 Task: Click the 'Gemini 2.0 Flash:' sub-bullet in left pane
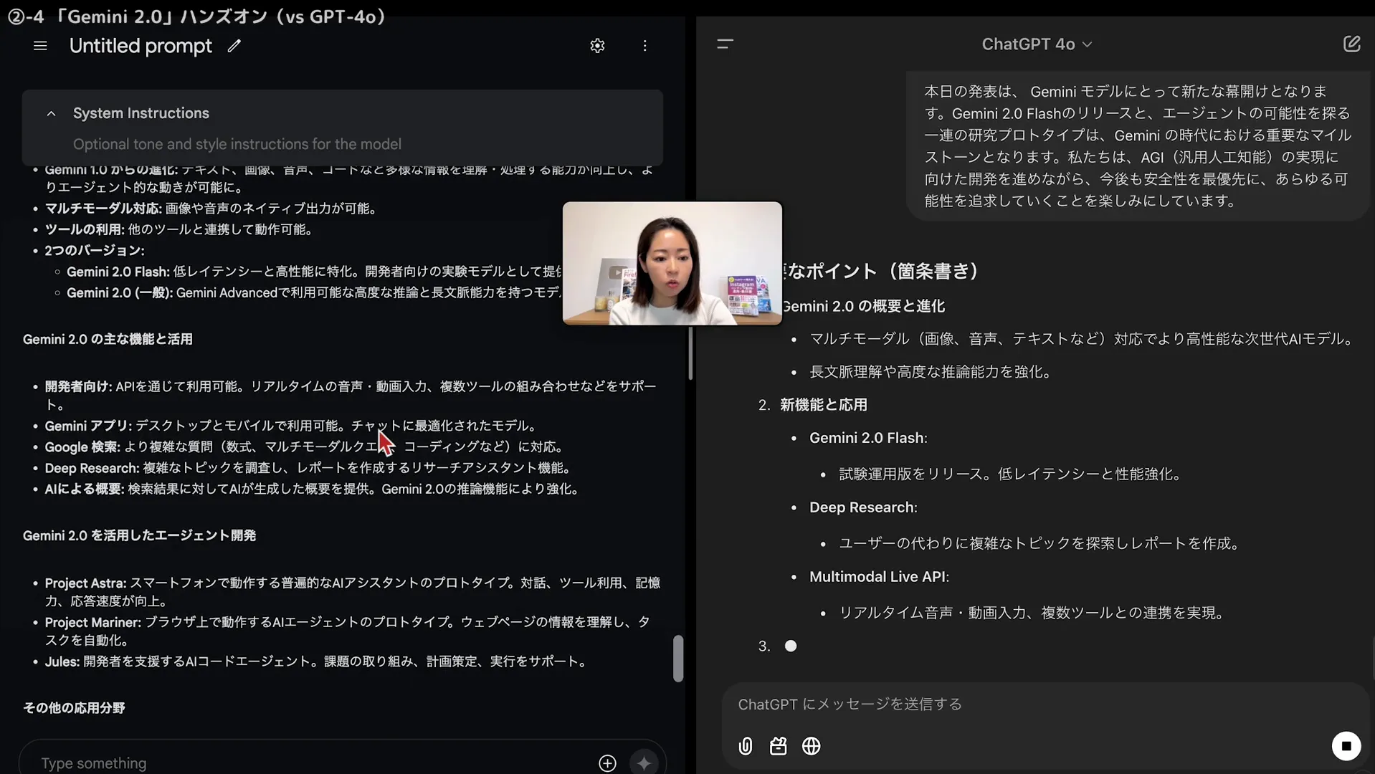[x=118, y=272]
